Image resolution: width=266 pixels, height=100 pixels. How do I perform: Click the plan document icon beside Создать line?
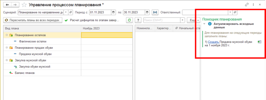(x=260, y=42)
